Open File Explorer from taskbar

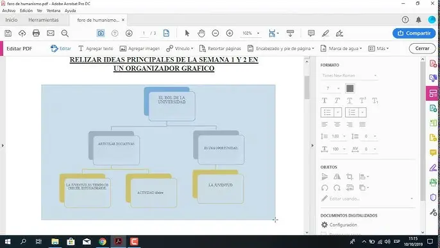55,242
